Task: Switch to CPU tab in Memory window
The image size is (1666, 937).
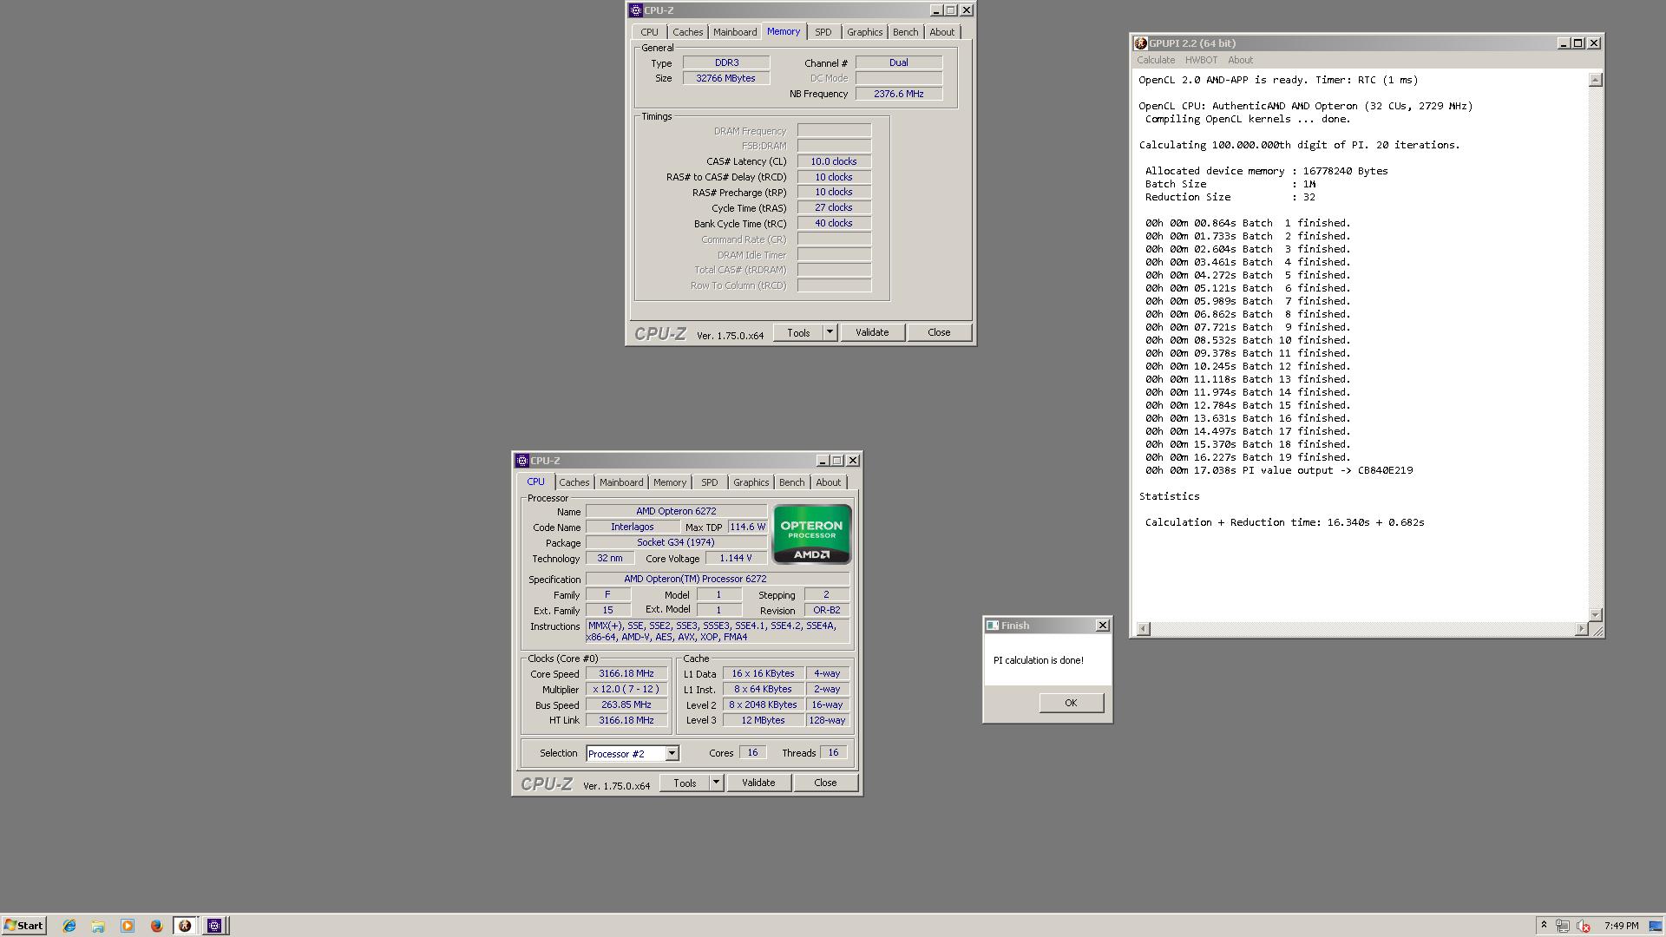Action: click(649, 32)
